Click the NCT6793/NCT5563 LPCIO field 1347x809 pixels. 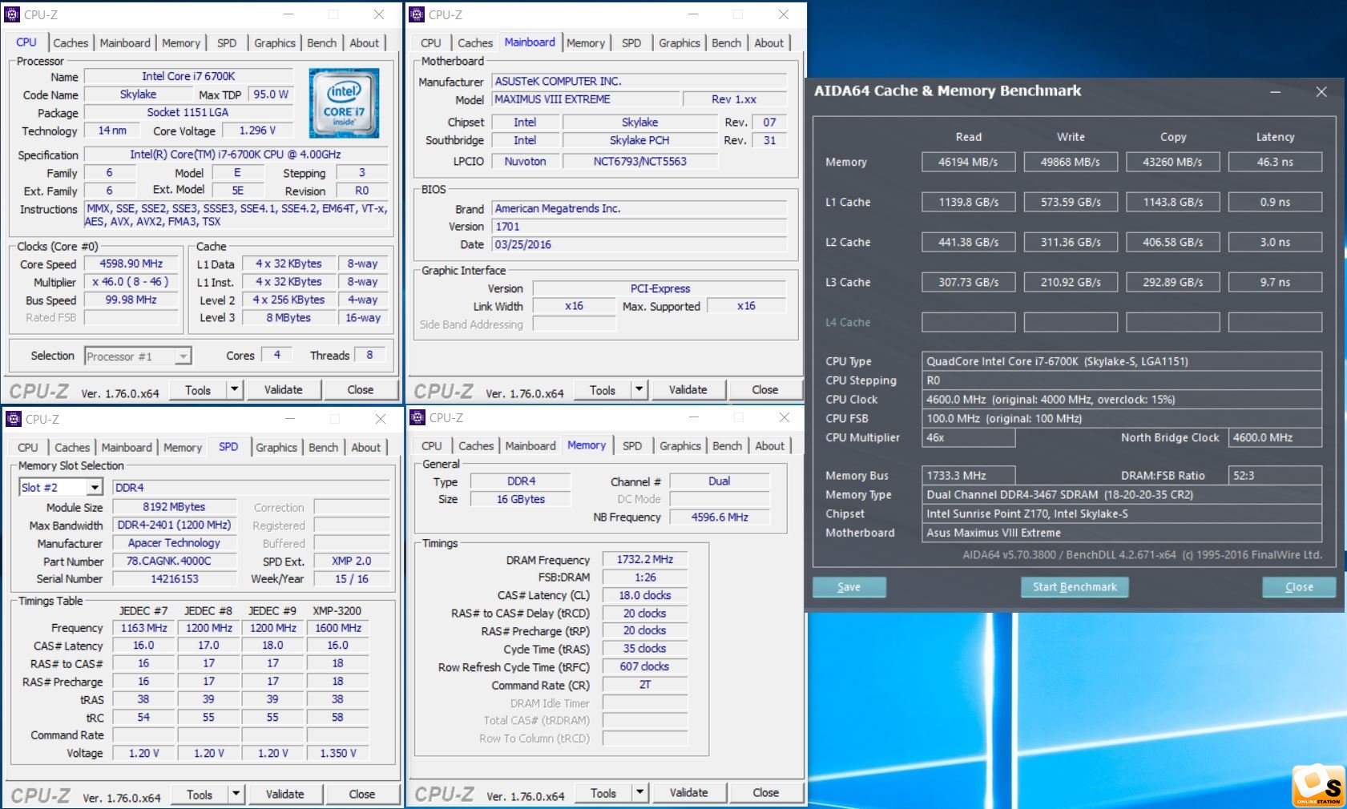click(x=639, y=161)
